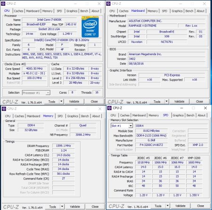Image resolution: width=212 pixels, height=210 pixels.
Task: Click the Max Bandwidth value 'DDR4-2133 (1066 MHz)'
Action: point(151,136)
